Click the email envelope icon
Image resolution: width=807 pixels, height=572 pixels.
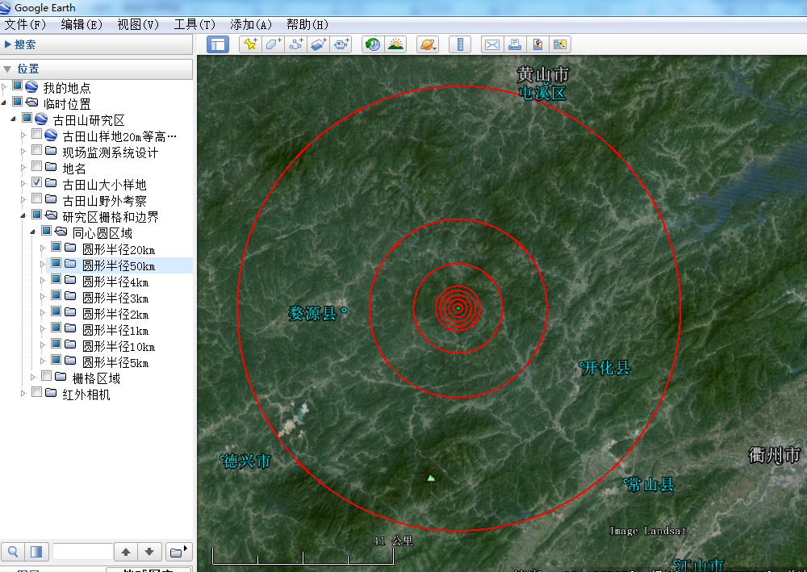pos(492,44)
